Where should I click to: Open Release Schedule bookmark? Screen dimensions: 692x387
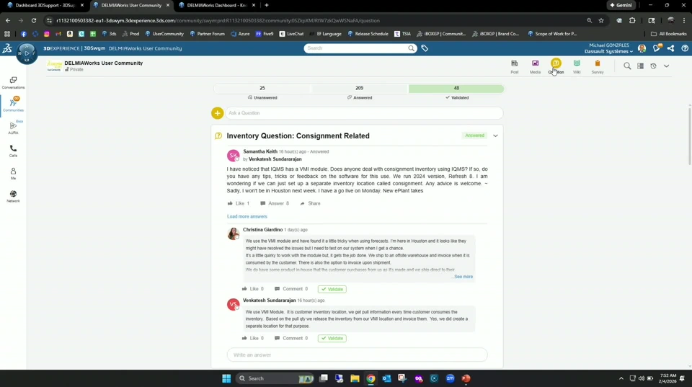(368, 34)
